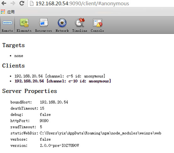Open the Elements panel icon

[x=24, y=25]
